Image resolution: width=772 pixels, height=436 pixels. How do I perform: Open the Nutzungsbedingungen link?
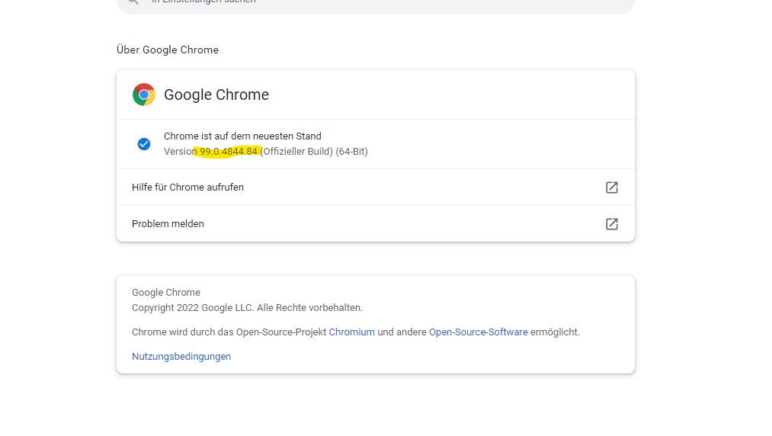click(181, 356)
